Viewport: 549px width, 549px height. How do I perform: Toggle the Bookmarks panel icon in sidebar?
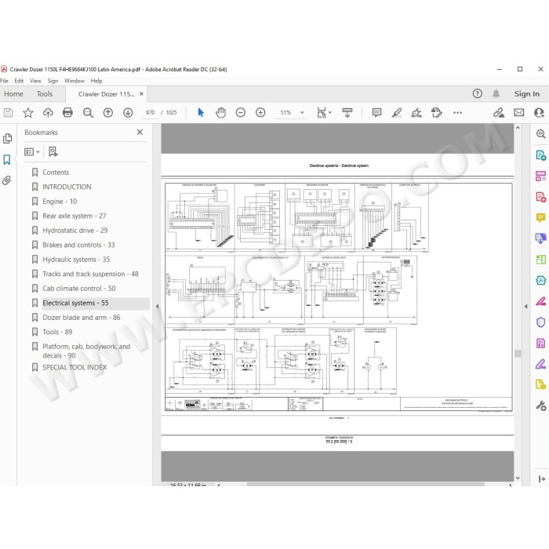pyautogui.click(x=6, y=160)
